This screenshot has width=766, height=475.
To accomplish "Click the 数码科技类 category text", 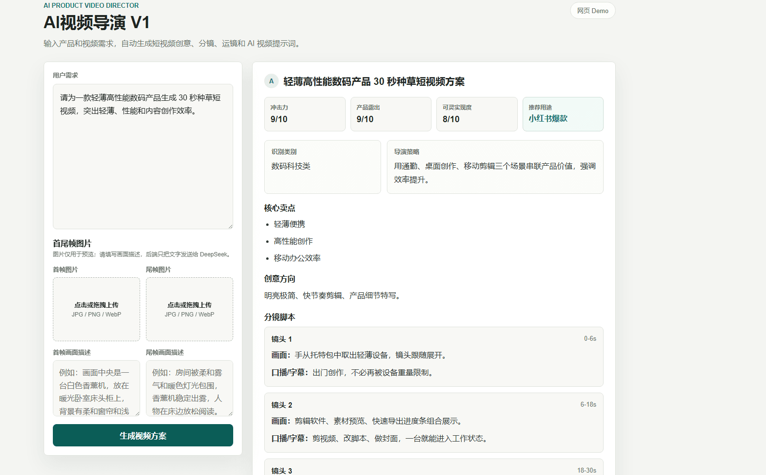I will [x=291, y=166].
